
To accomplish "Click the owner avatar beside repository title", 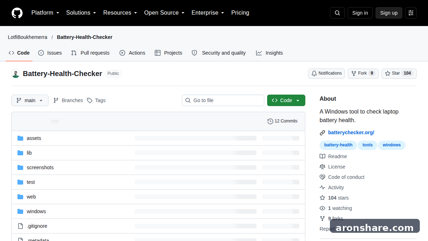I will click(16, 74).
